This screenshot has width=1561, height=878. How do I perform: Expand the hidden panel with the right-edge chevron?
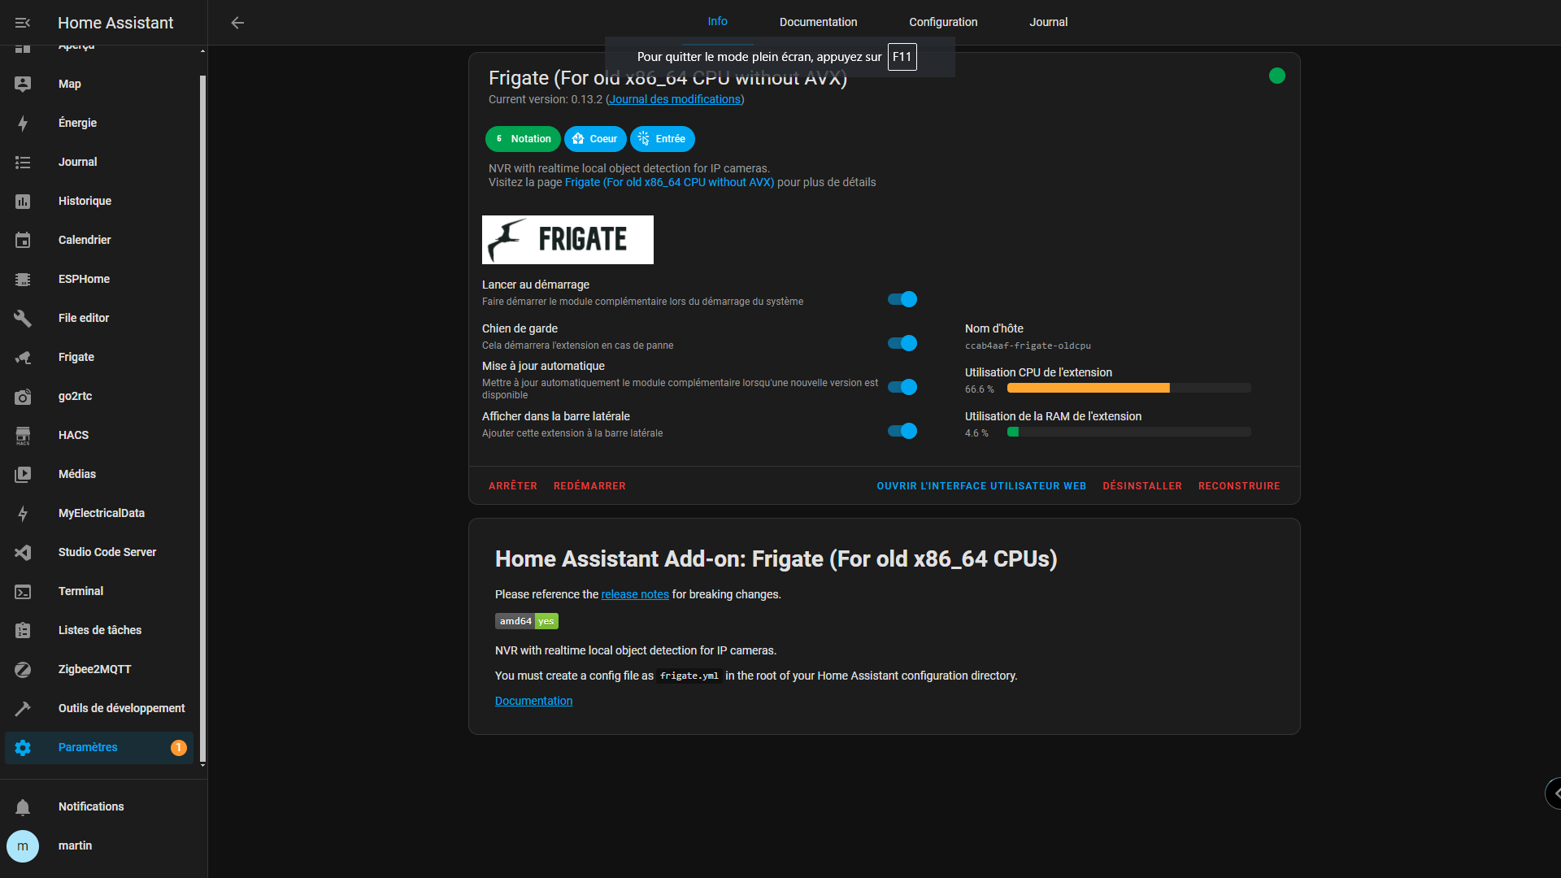[x=1554, y=793]
